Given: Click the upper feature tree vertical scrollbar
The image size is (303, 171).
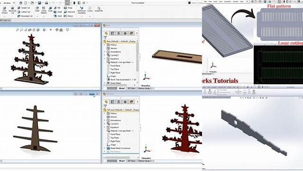Looking at the screenshot, I should [x=138, y=56].
